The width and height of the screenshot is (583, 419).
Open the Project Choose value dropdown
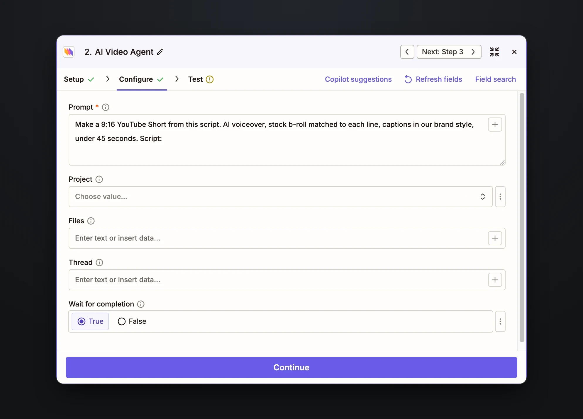(281, 197)
